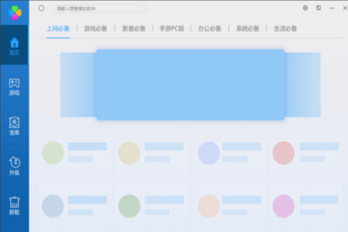Screen dimensions: 348x232
Task: Click the circular refresh icon beside search box
Action: [41, 9]
